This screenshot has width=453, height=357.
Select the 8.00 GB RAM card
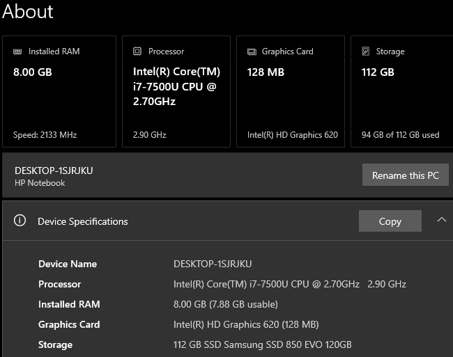click(x=59, y=91)
